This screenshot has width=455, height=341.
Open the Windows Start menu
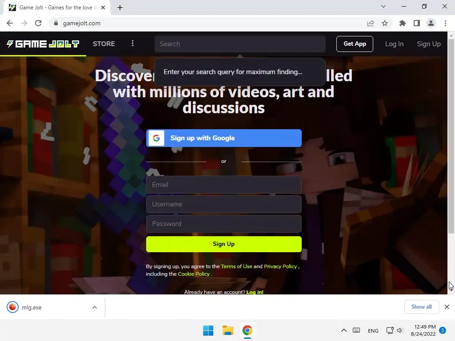tap(208, 330)
